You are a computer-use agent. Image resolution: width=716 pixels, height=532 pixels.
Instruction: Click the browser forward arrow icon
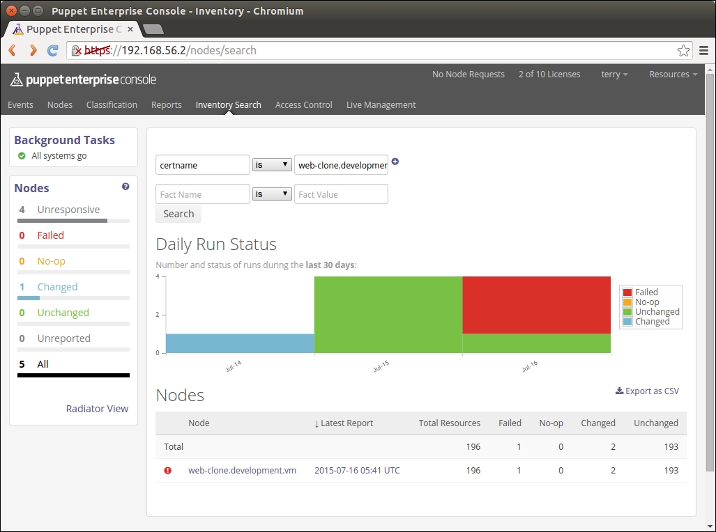(33, 50)
